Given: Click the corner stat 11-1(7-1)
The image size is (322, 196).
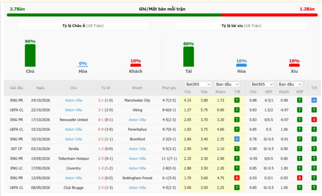Looking at the screenshot, I should 169,159.
